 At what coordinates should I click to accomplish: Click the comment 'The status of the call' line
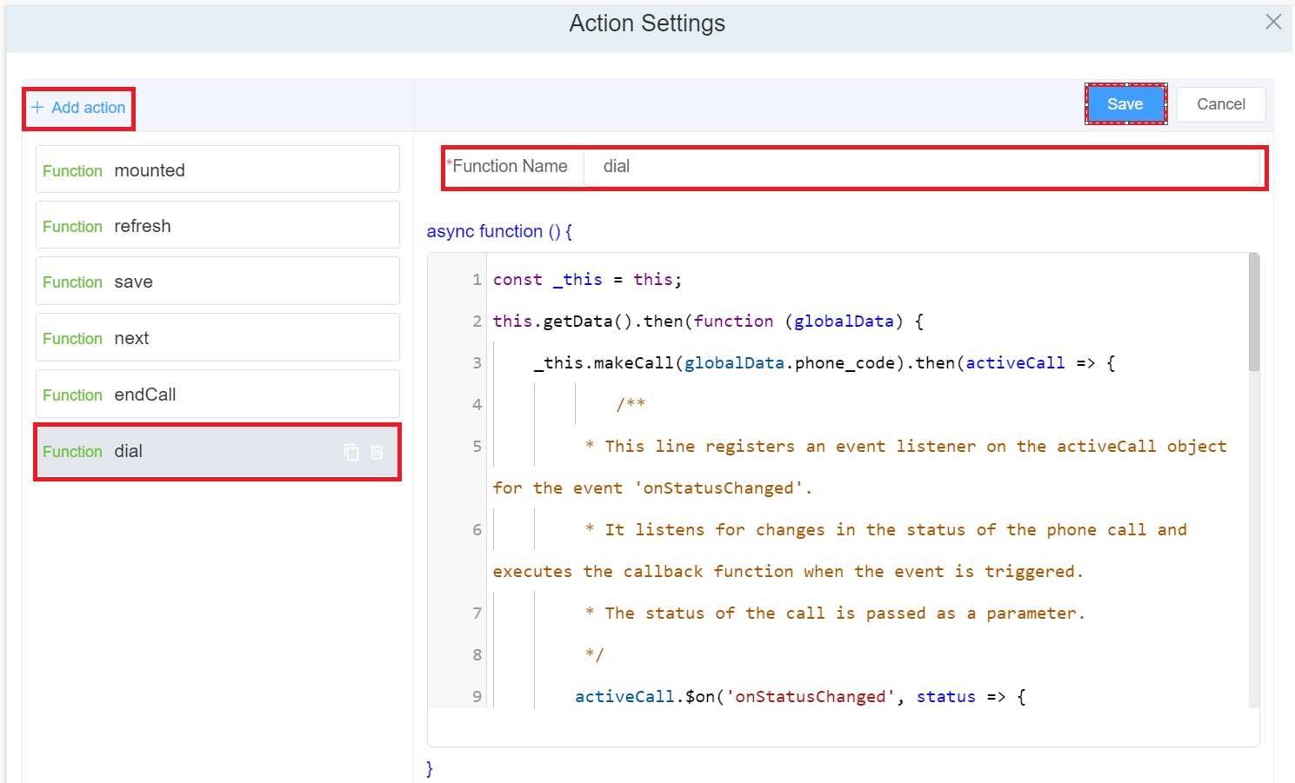point(835,614)
